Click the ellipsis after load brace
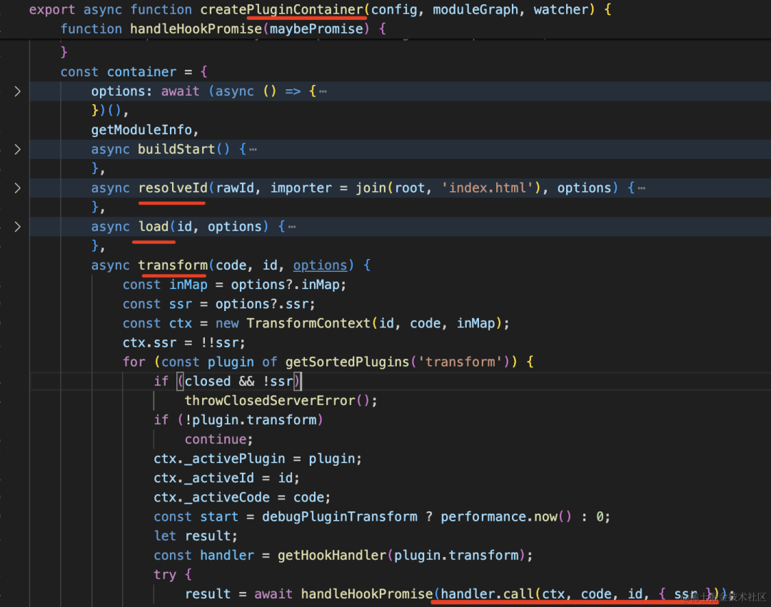771x607 pixels. click(x=291, y=226)
